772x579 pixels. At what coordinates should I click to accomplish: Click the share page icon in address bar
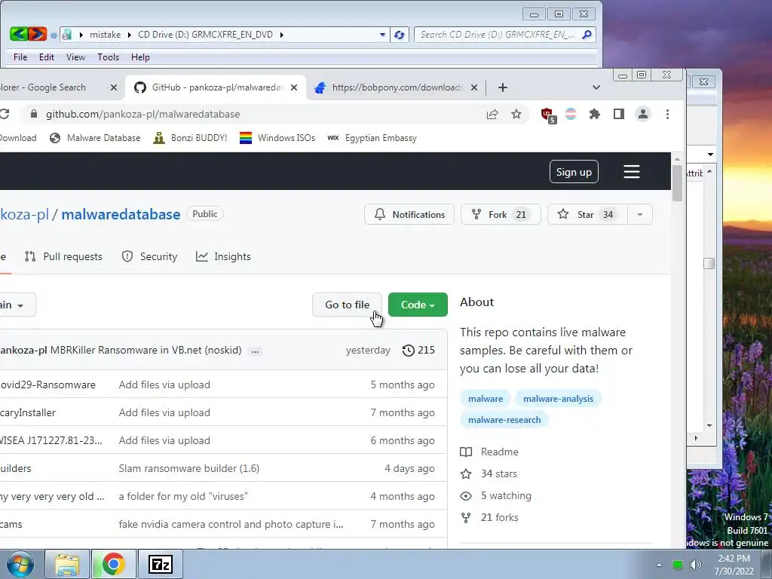coord(492,115)
